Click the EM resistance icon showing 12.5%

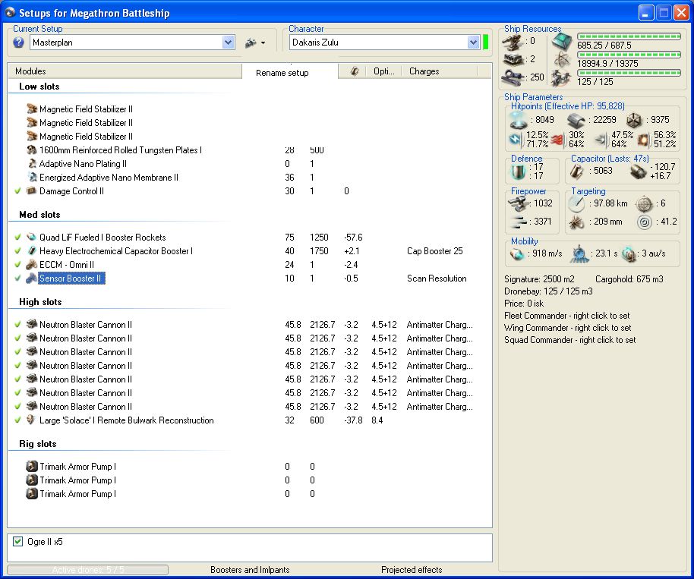516,140
